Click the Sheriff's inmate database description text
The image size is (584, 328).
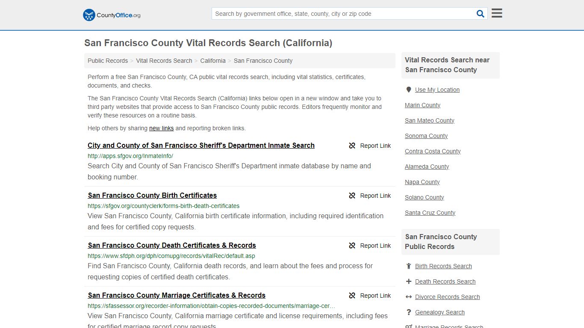pos(229,171)
